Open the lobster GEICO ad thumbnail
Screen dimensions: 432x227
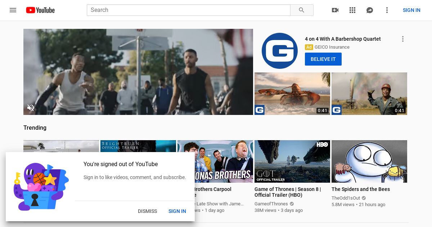[292, 94]
